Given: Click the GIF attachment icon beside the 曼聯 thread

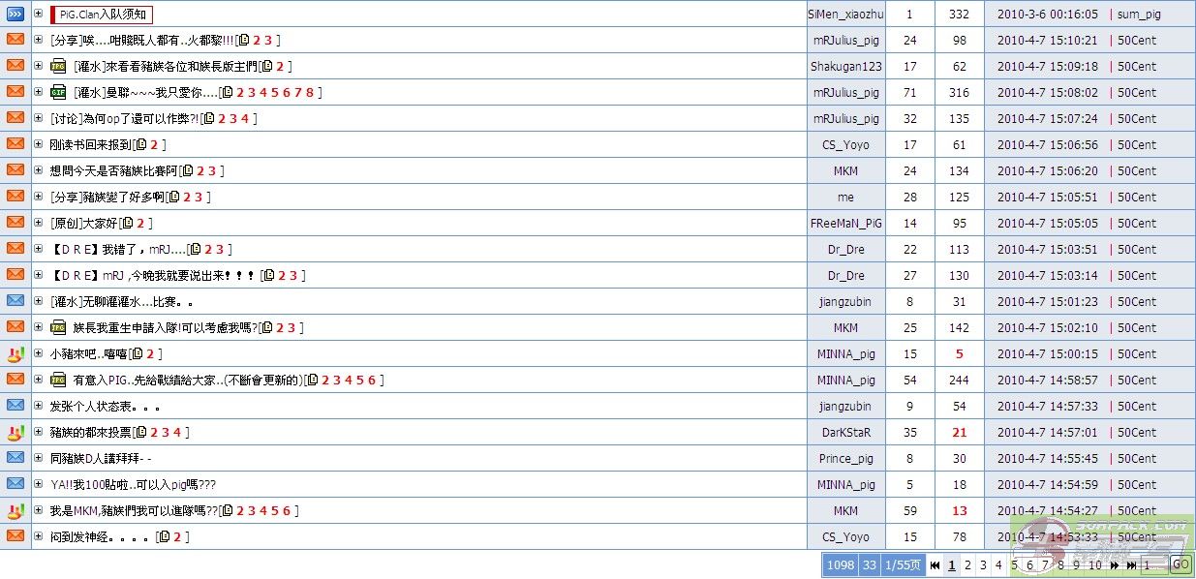Looking at the screenshot, I should coord(58,93).
